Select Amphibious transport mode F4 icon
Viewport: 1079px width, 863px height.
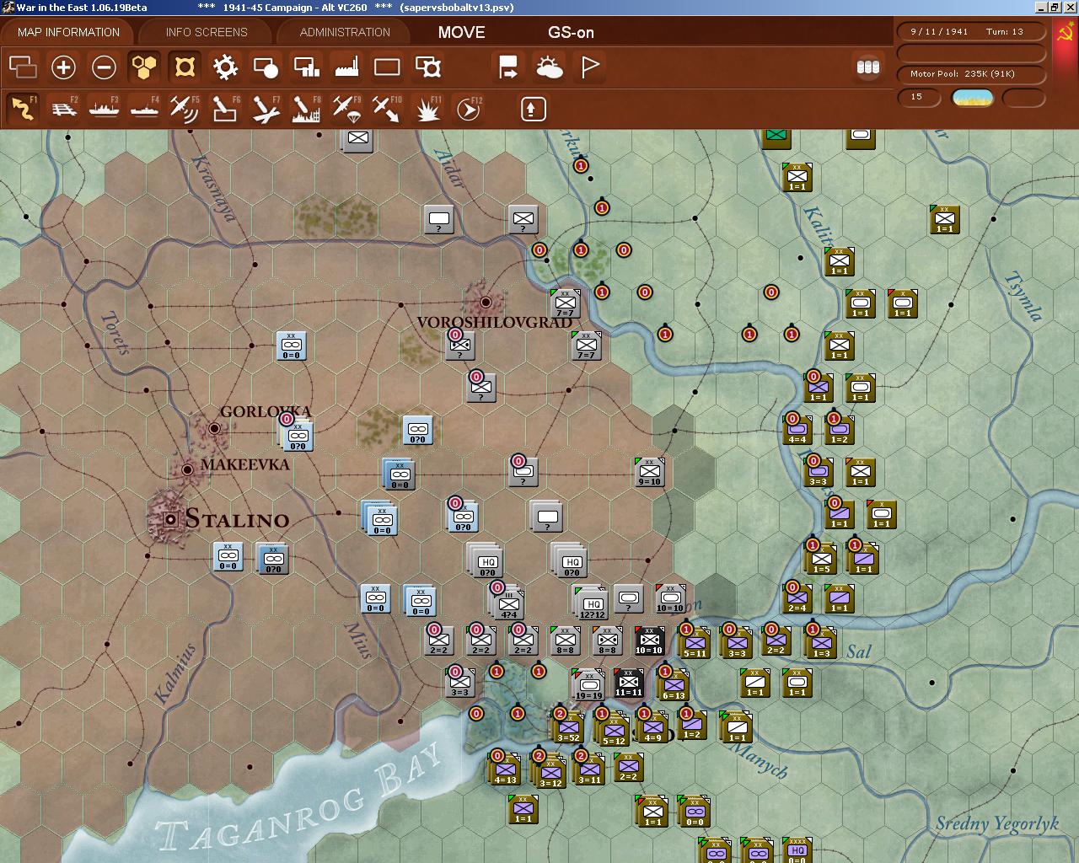tap(144, 108)
